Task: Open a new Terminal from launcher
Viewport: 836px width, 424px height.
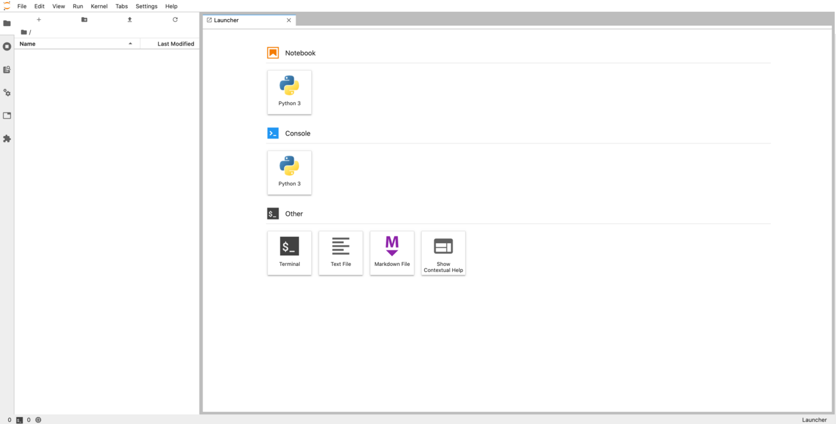Action: (x=290, y=253)
